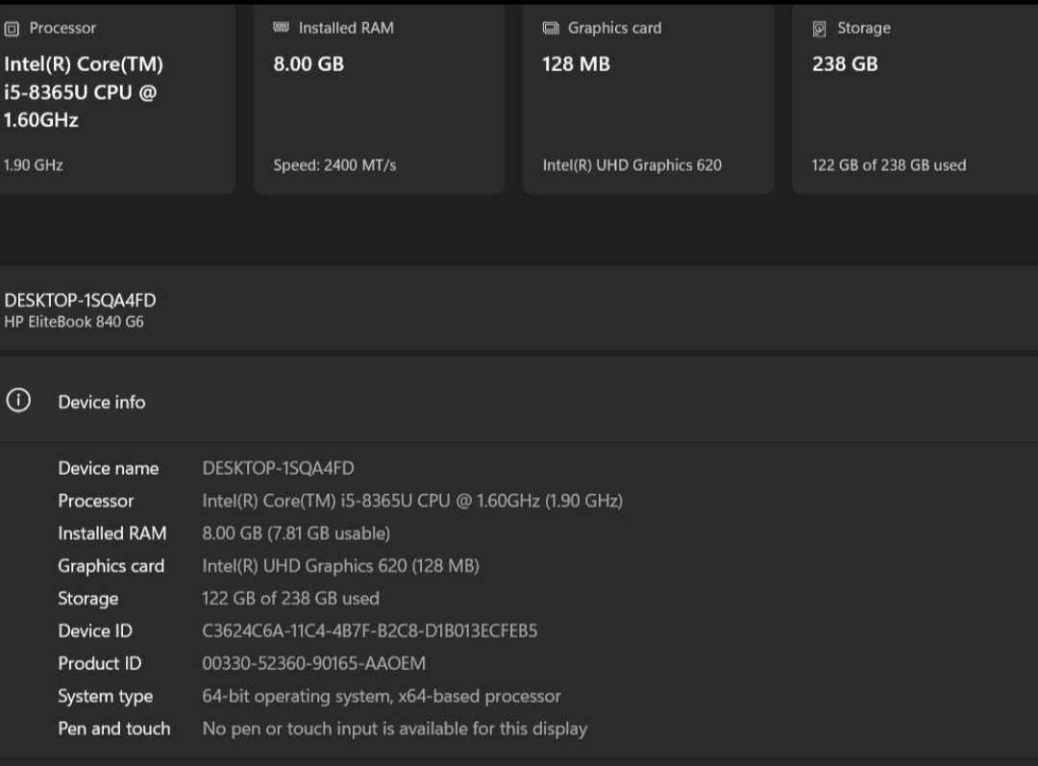Select the 8.00 GB heading in the RAM card

click(309, 64)
